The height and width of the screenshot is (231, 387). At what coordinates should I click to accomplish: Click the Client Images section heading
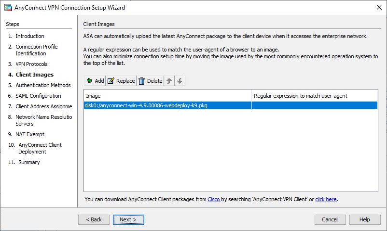pyautogui.click(x=99, y=24)
